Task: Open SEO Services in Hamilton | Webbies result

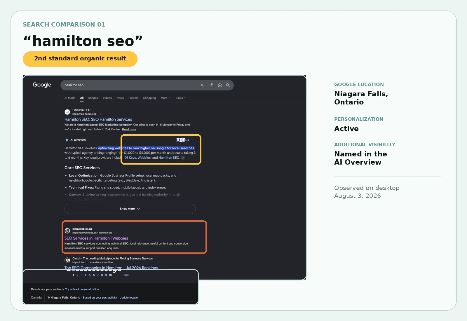Action: tap(96, 238)
